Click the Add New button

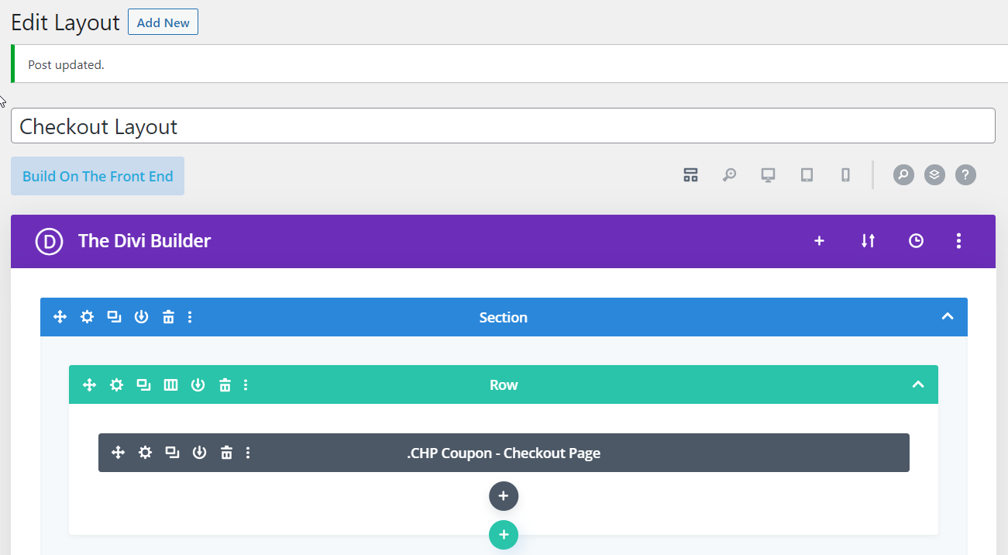(163, 22)
